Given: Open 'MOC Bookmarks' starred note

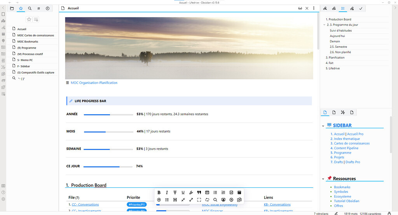Looking at the screenshot, I should coord(28,42).
